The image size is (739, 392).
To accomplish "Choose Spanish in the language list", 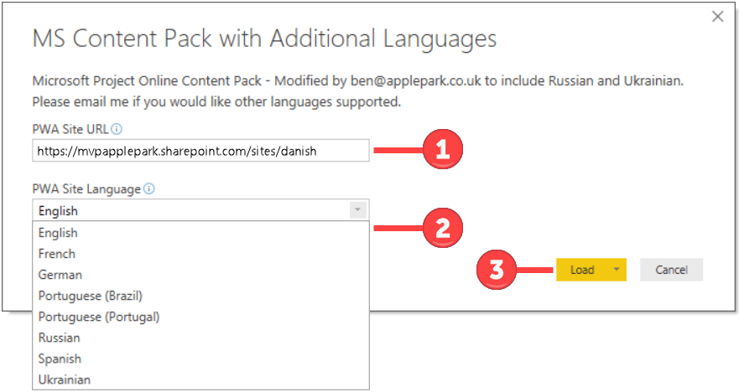I will 200,358.
